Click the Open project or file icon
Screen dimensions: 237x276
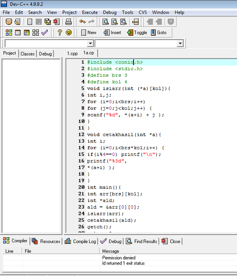click(x=9, y=22)
